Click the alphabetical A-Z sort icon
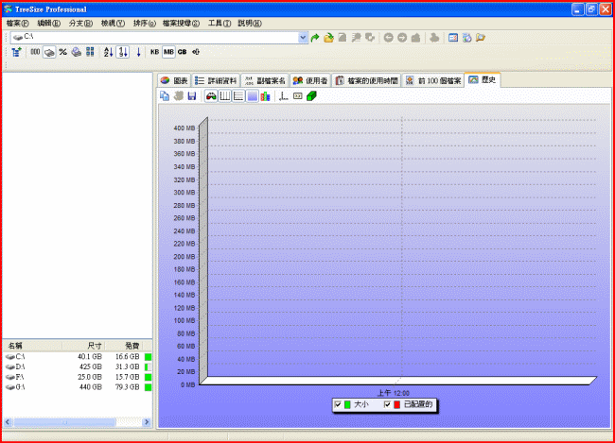615x443 pixels. pyautogui.click(x=107, y=52)
